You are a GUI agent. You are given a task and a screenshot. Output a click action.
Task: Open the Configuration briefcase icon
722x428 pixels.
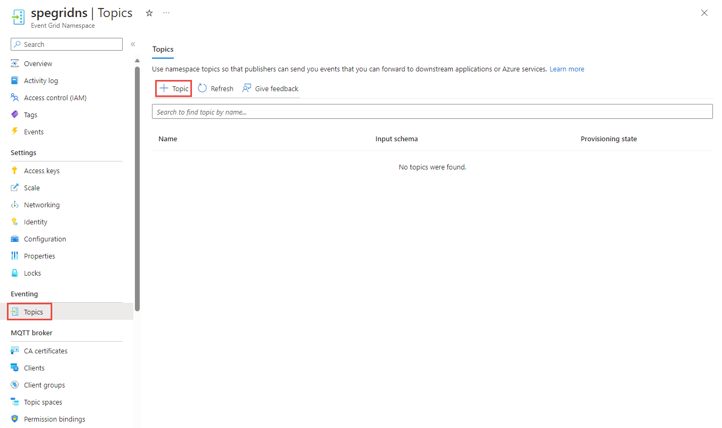click(15, 239)
